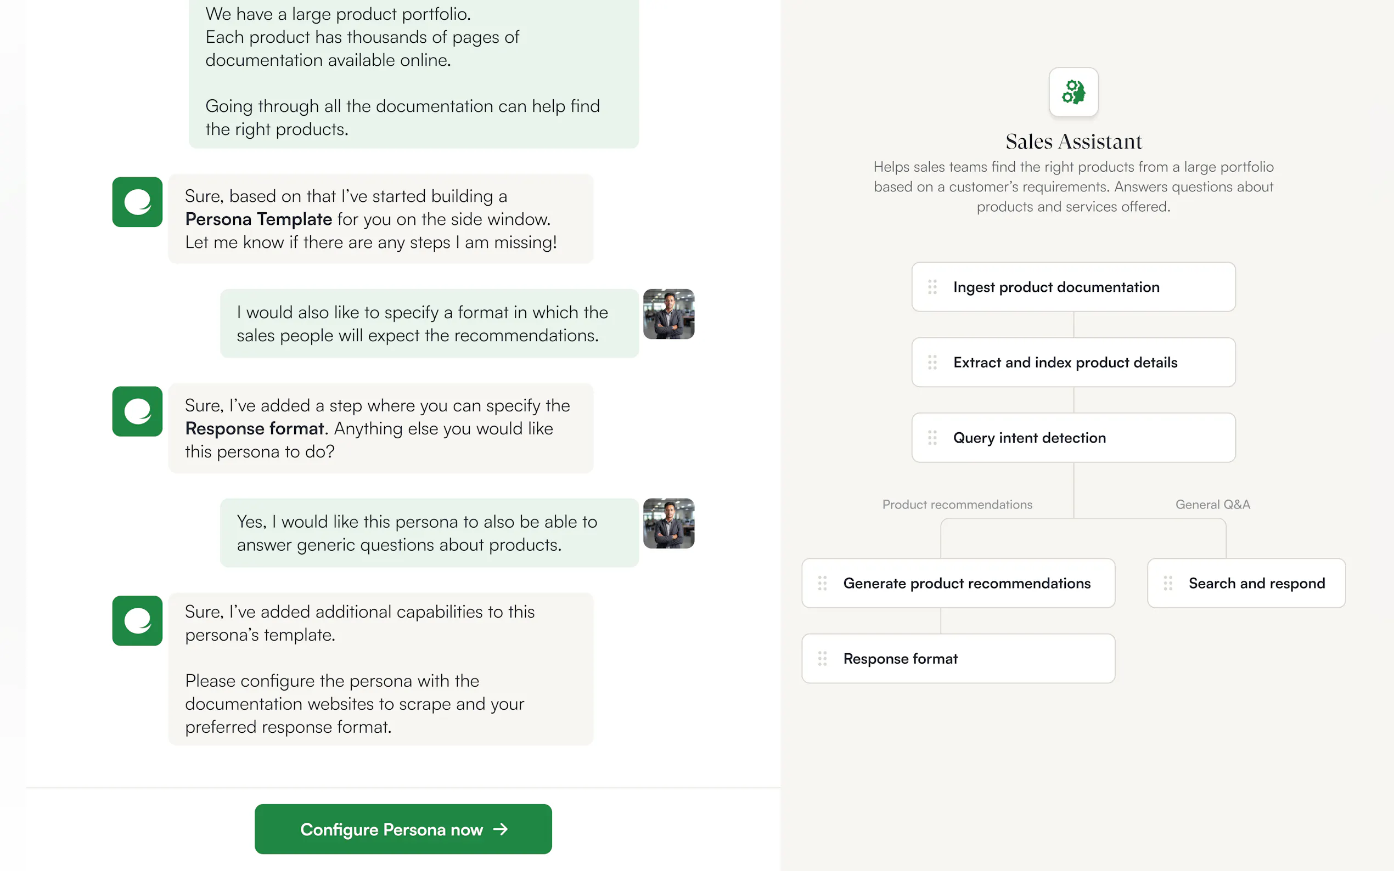Click drag handle on Response format step
This screenshot has height=871, width=1394.
[822, 658]
